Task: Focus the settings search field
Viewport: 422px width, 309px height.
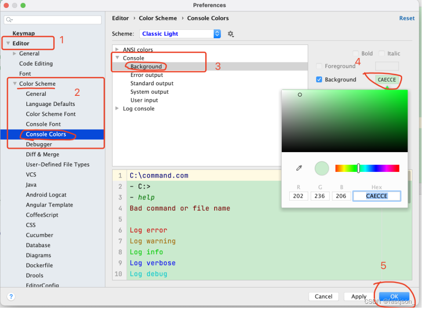Action: click(x=53, y=20)
